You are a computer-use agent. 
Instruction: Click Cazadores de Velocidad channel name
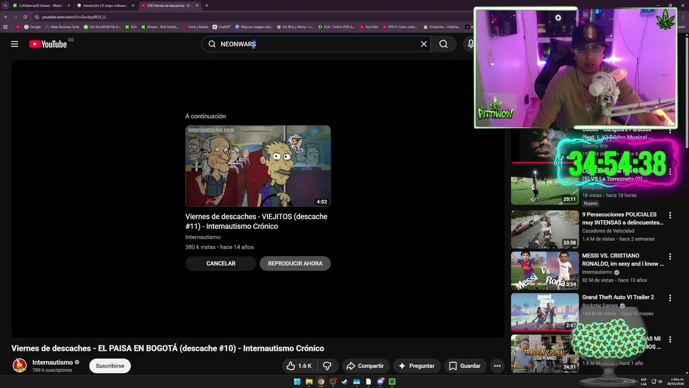pos(608,231)
